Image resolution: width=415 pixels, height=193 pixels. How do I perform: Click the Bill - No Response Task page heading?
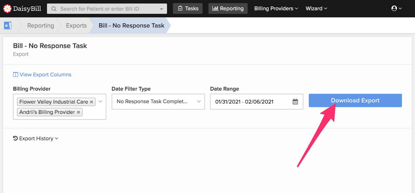pyautogui.click(x=50, y=46)
